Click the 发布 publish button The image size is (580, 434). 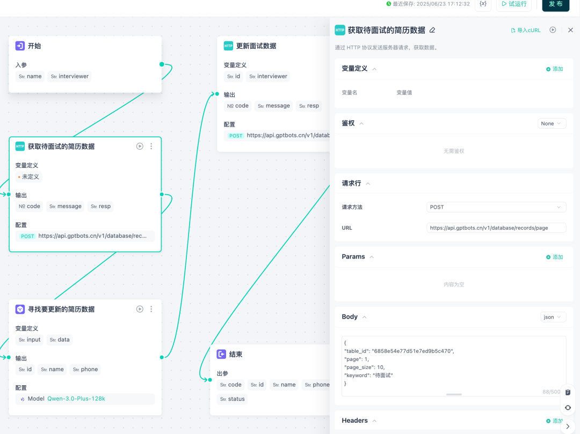click(556, 4)
